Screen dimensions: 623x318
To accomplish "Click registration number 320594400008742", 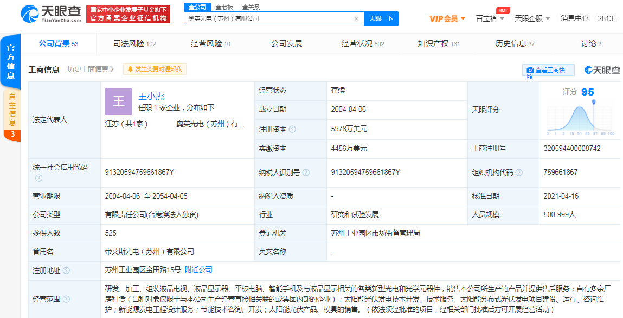I will pyautogui.click(x=572, y=149).
